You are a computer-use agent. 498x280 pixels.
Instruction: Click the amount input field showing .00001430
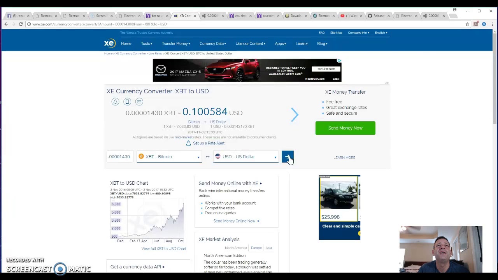120,157
